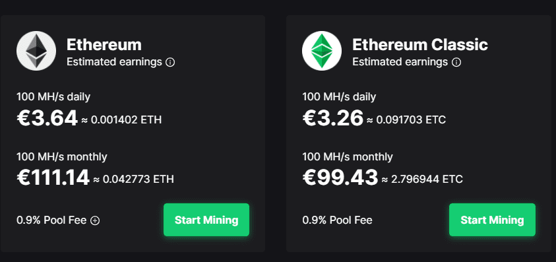556x262 pixels.
Task: Click the 0.042773 ETH monthly amount
Action: click(x=139, y=180)
